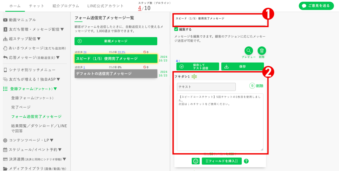Image resolution: width=339 pixels, height=171 pixels.
Task: Click the reply arrow icon beside 応答メッセージ
Action: 5,58
